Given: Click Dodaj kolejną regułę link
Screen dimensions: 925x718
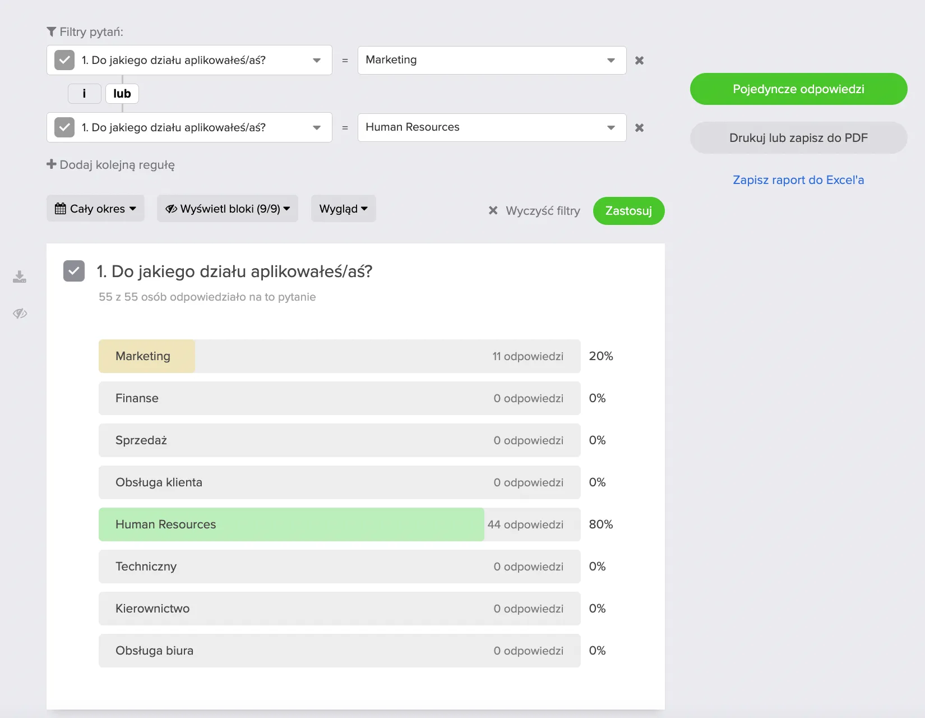Looking at the screenshot, I should point(117,165).
